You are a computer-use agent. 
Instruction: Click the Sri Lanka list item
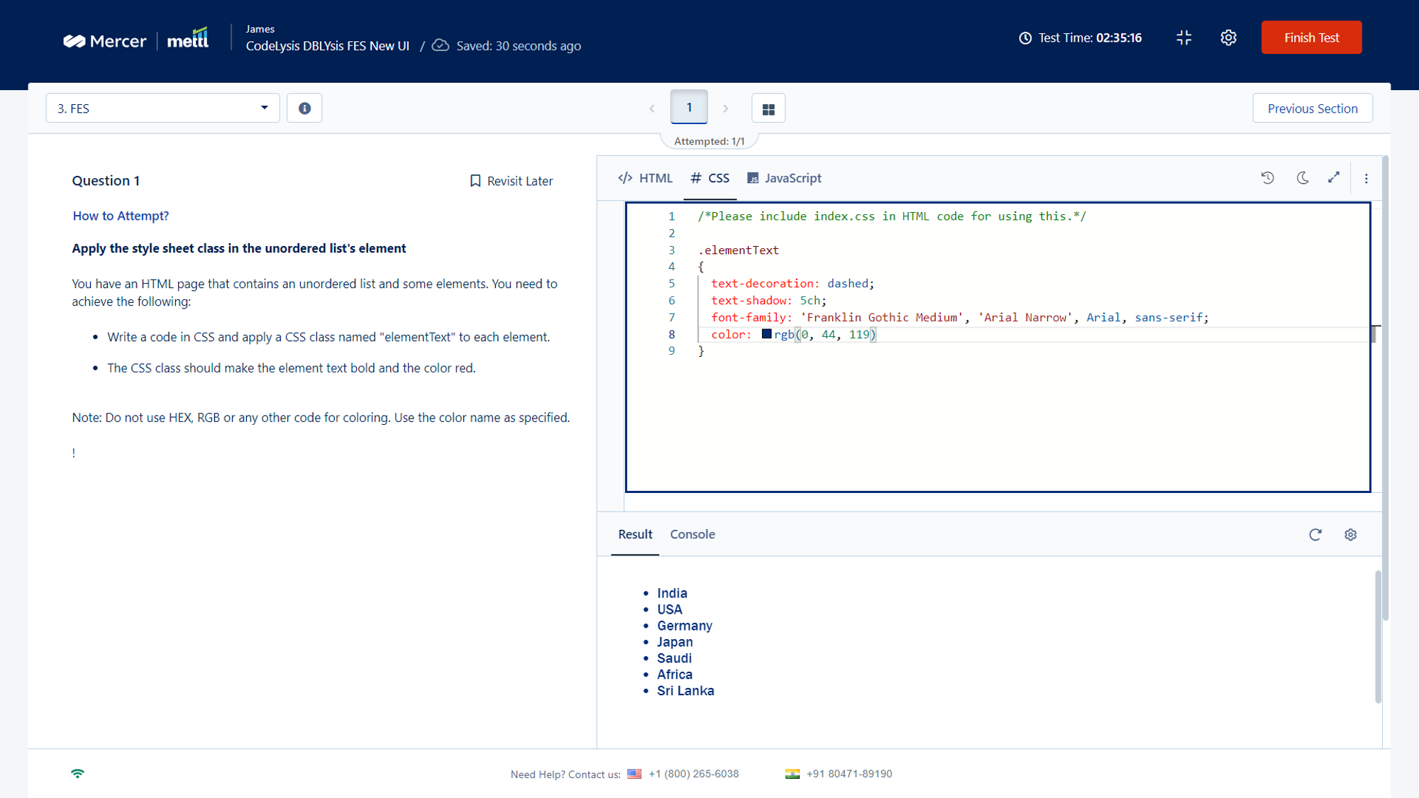coord(685,691)
